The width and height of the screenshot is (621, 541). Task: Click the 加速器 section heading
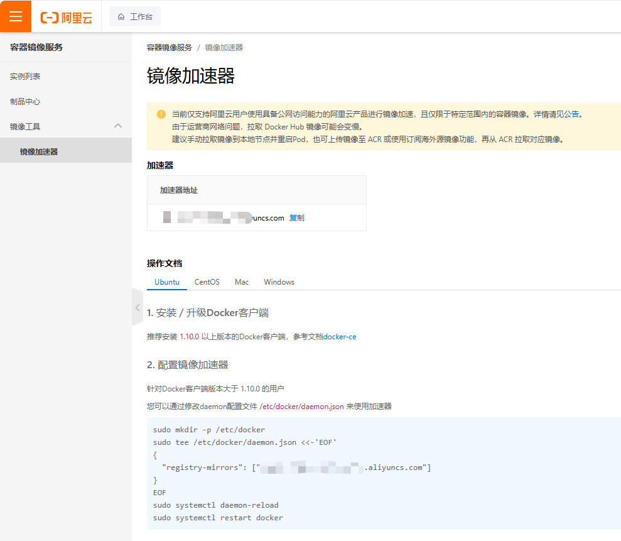[160, 165]
